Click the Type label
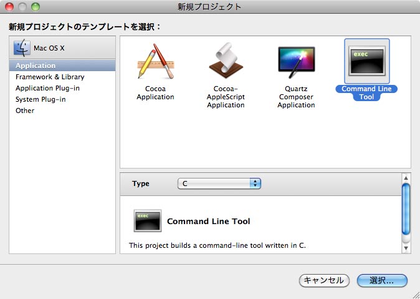This screenshot has width=420, height=299. coord(141,184)
